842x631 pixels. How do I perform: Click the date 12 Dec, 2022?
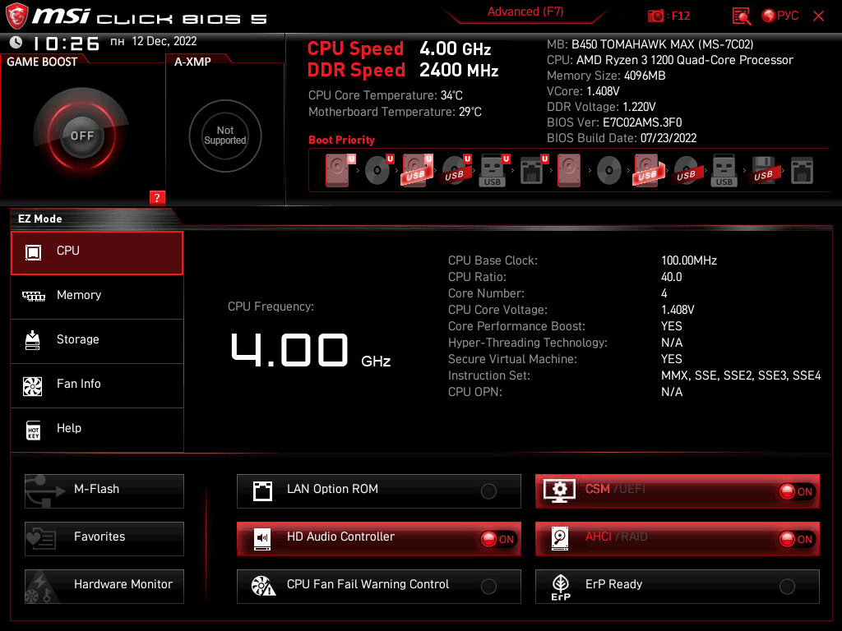pyautogui.click(x=164, y=41)
